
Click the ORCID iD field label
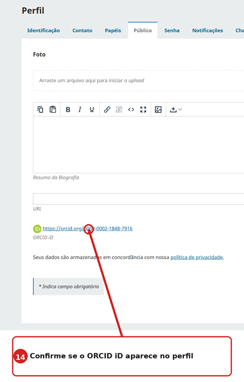pos(43,237)
